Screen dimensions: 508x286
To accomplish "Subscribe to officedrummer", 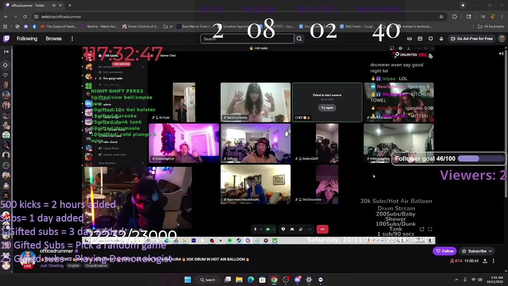I will (x=477, y=251).
